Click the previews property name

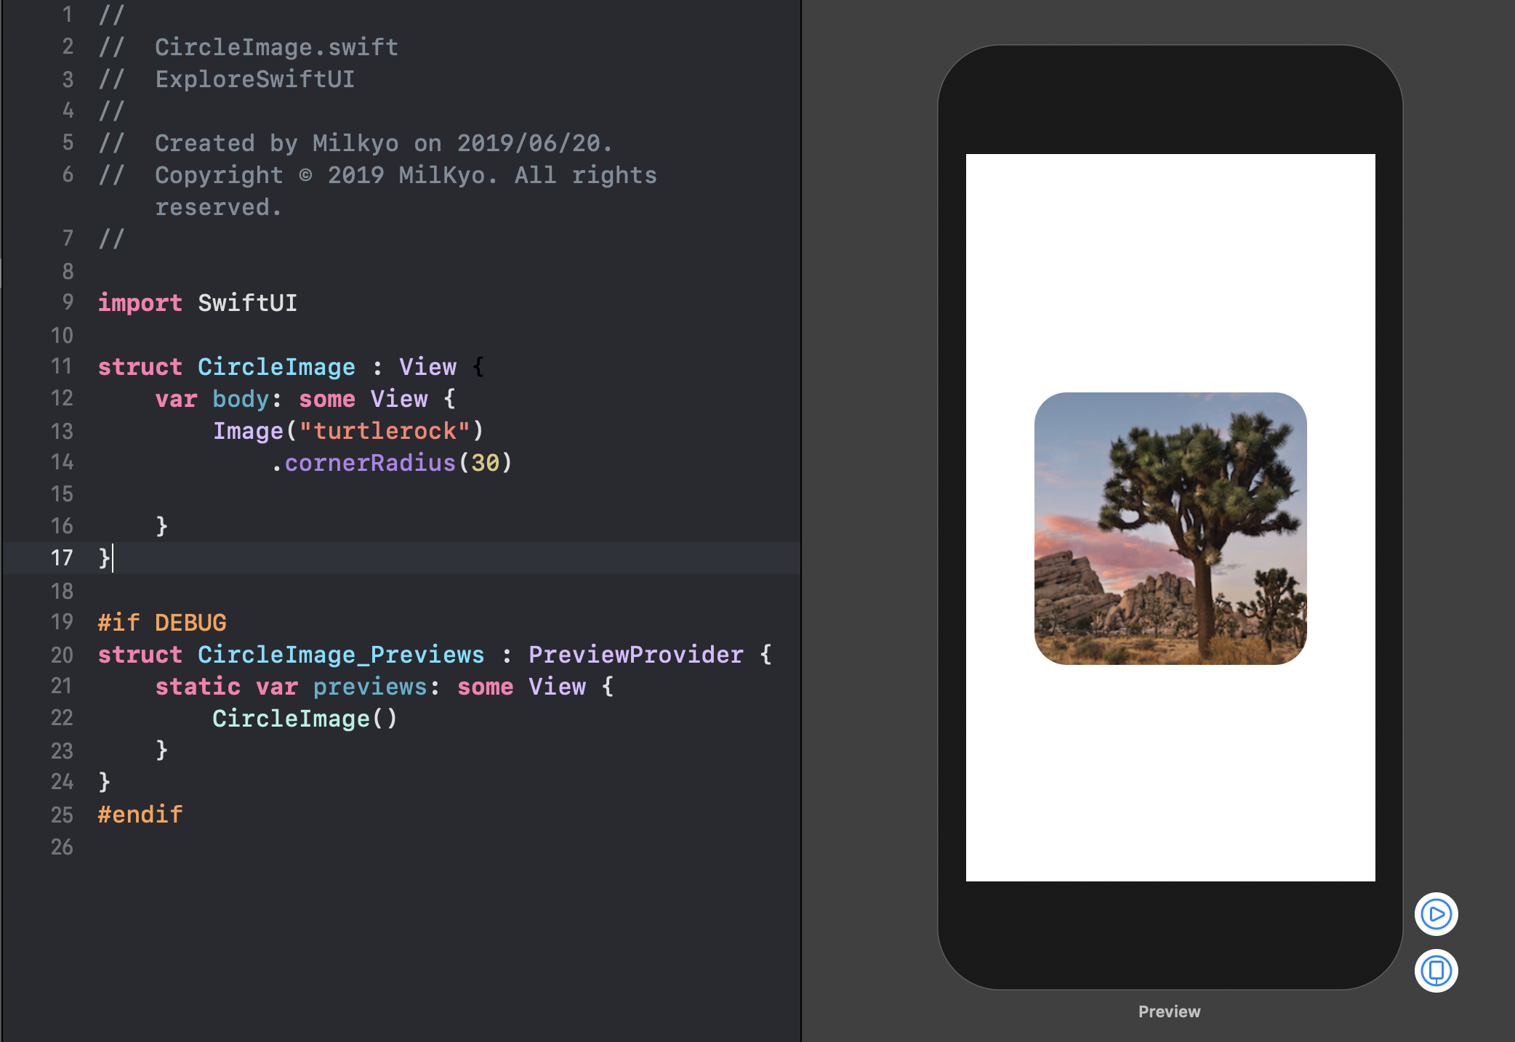pos(369,687)
